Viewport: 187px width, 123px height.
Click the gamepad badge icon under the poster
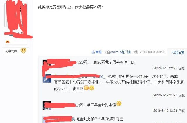tap(8, 42)
